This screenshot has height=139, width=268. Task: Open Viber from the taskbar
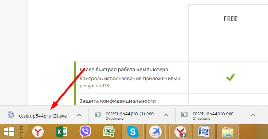pyautogui.click(x=85, y=132)
